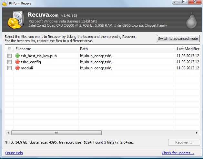Click the Recuva.com header title
Screen dimensions: 203x159
coord(43,15)
